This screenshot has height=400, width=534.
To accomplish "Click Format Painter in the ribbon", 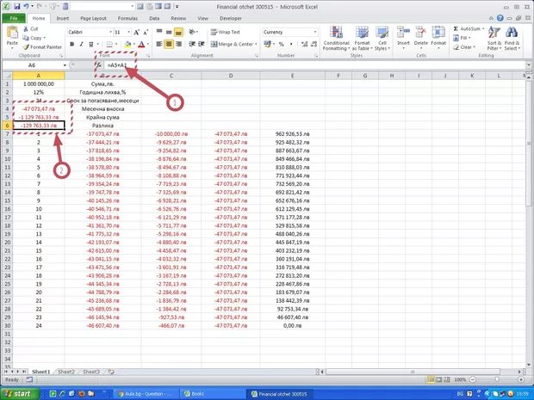I will 43,46.
